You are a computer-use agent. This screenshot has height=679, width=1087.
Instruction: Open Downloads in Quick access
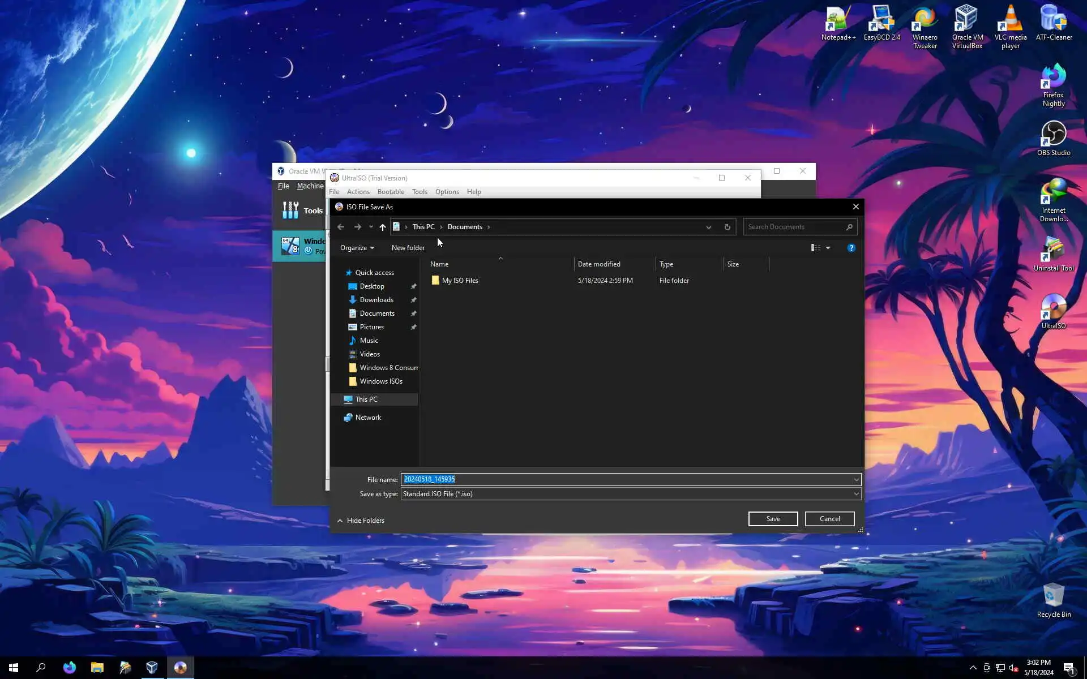376,300
